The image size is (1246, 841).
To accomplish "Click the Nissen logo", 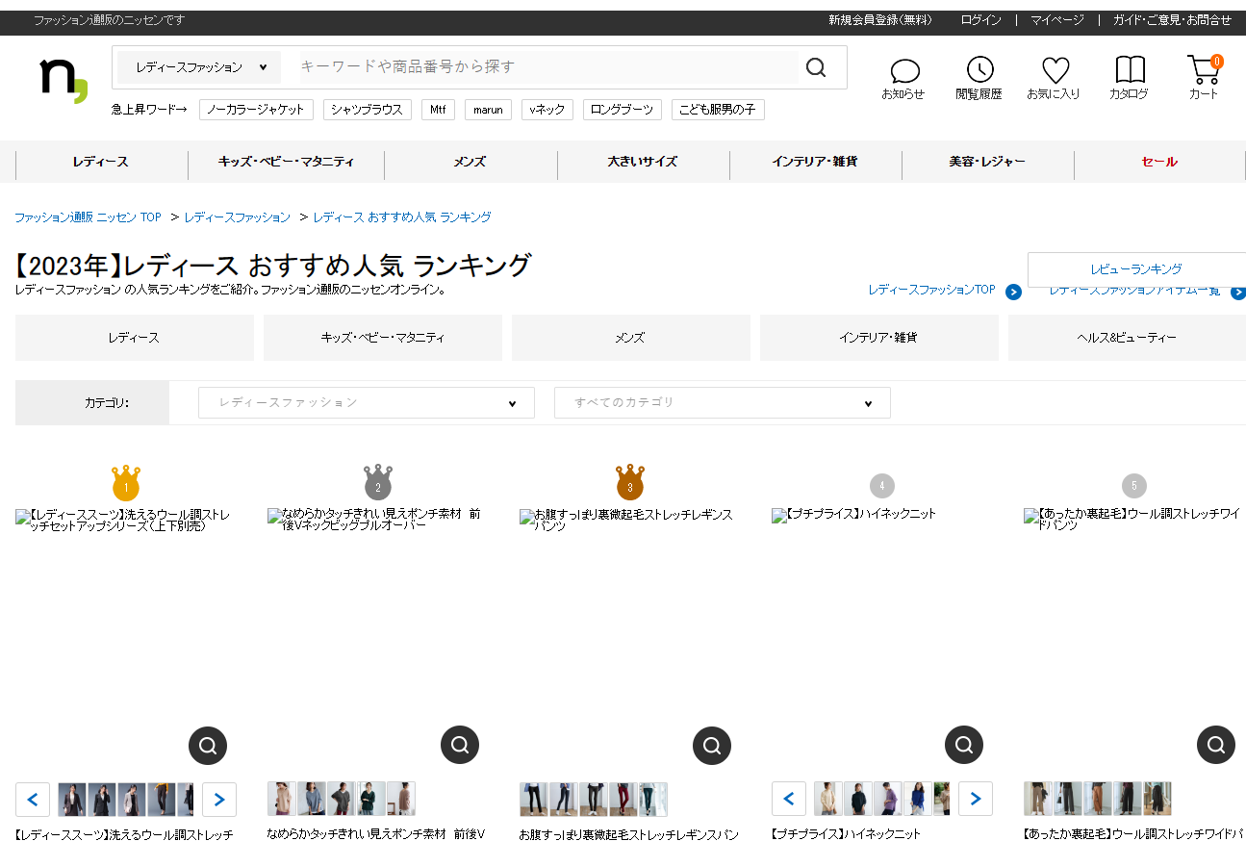I will pos(64,80).
